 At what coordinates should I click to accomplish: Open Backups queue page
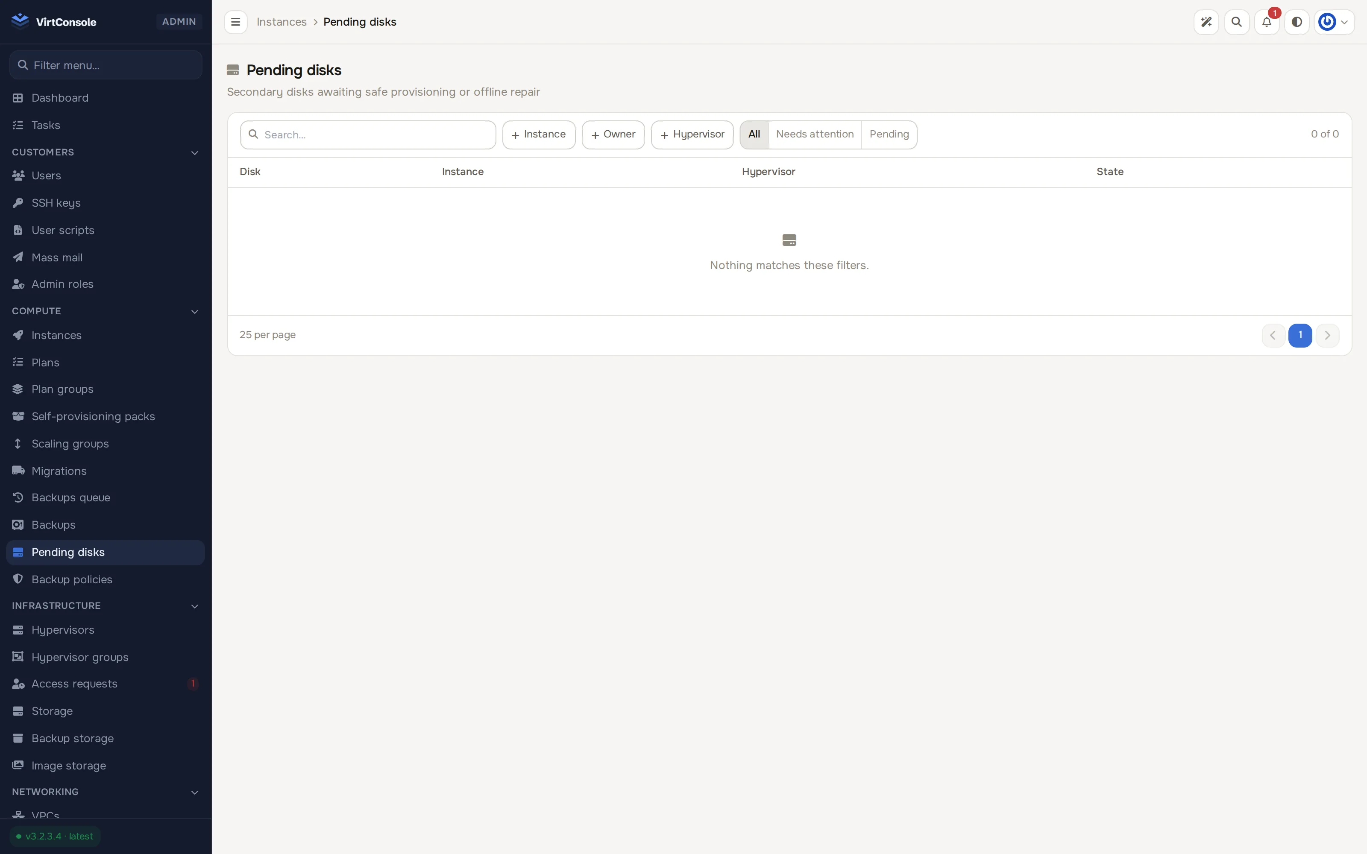coord(106,497)
